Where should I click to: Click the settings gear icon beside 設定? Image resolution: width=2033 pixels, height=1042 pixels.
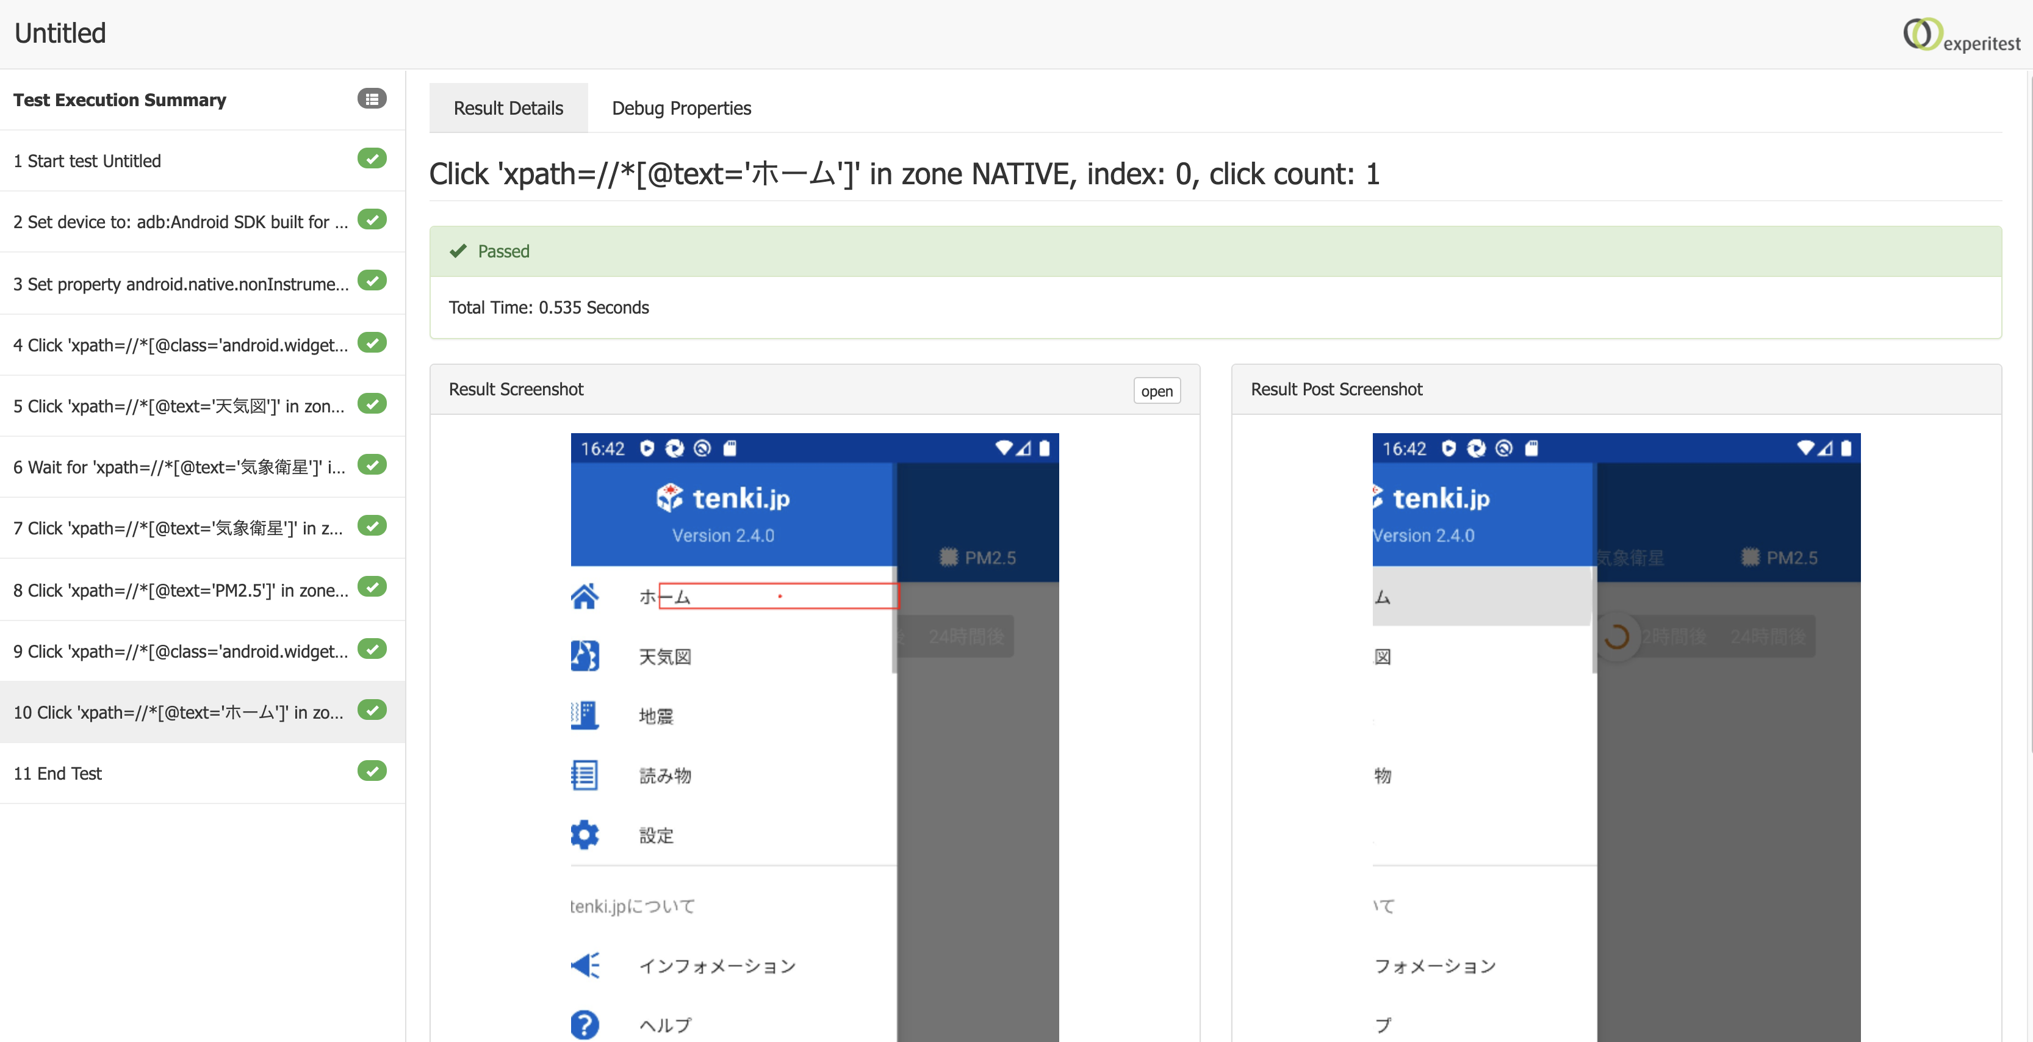tap(585, 835)
